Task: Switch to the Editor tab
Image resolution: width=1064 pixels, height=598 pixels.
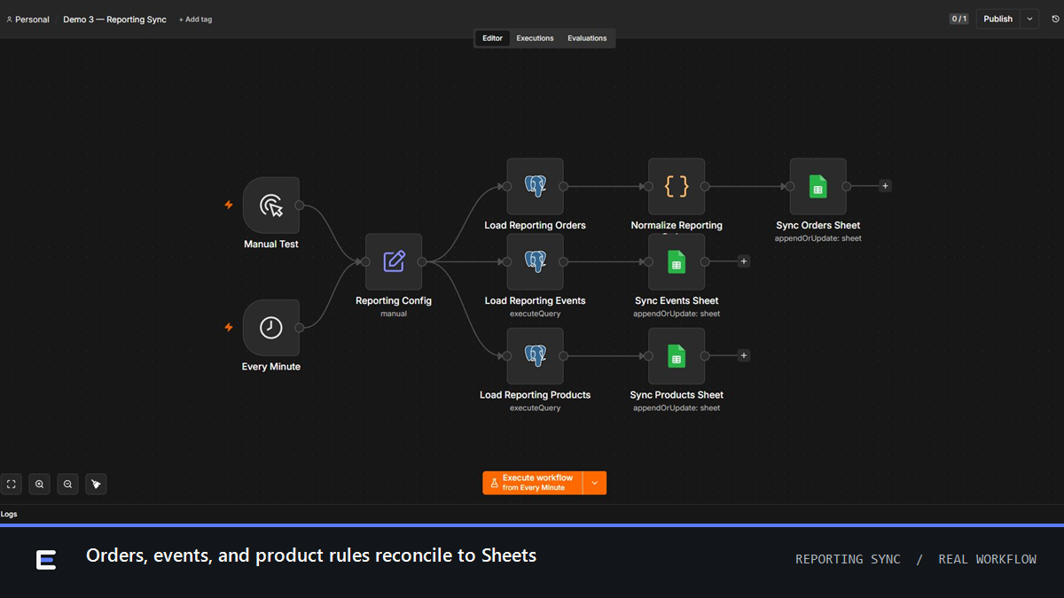Action: click(492, 38)
